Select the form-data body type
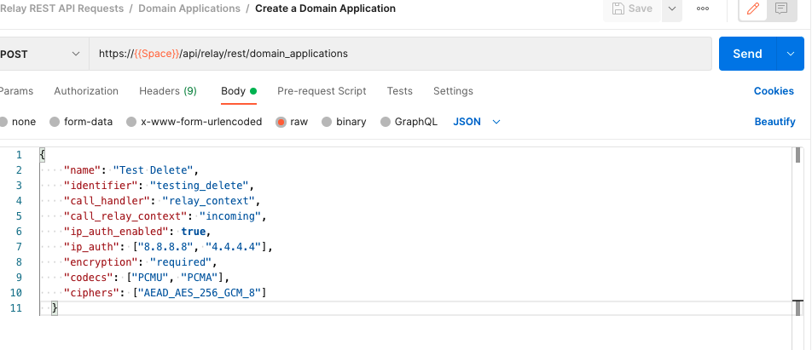 81,122
